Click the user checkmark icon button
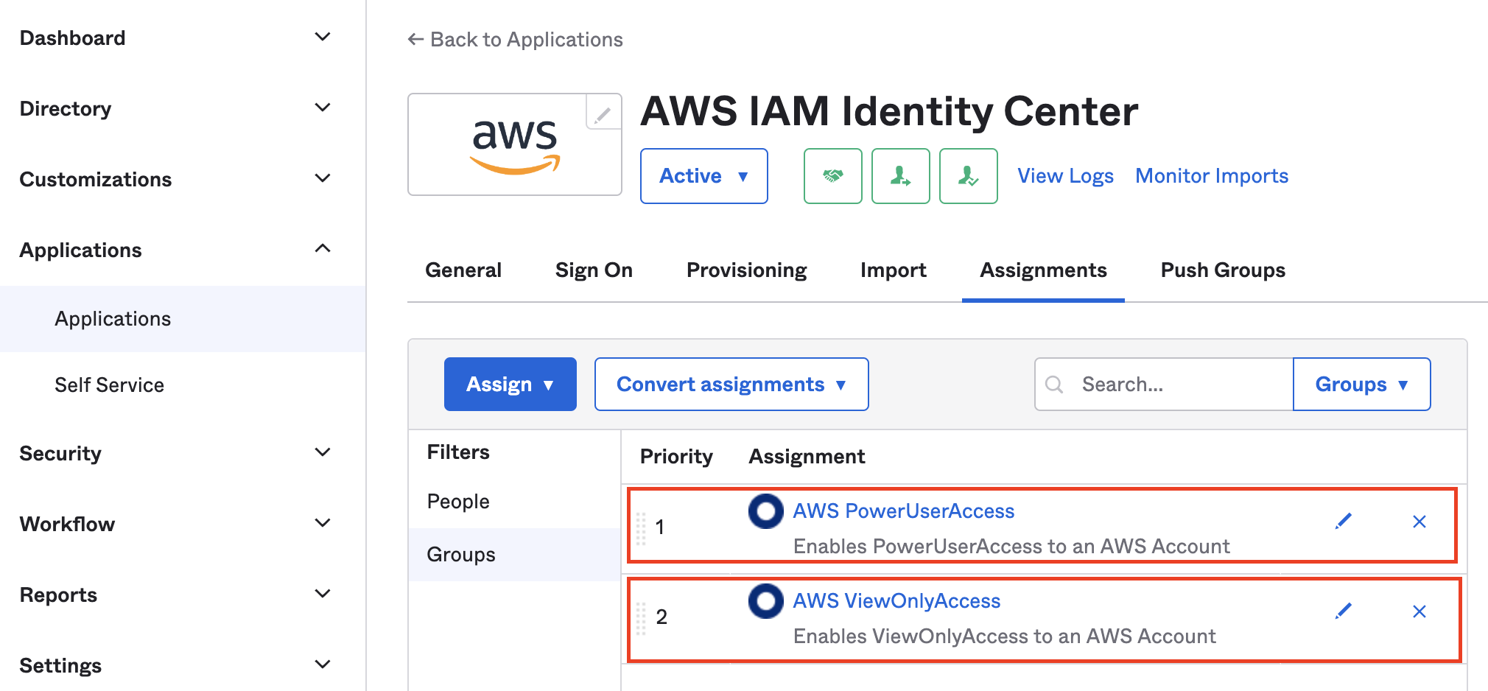Screen dimensions: 1488x691 click(x=968, y=176)
